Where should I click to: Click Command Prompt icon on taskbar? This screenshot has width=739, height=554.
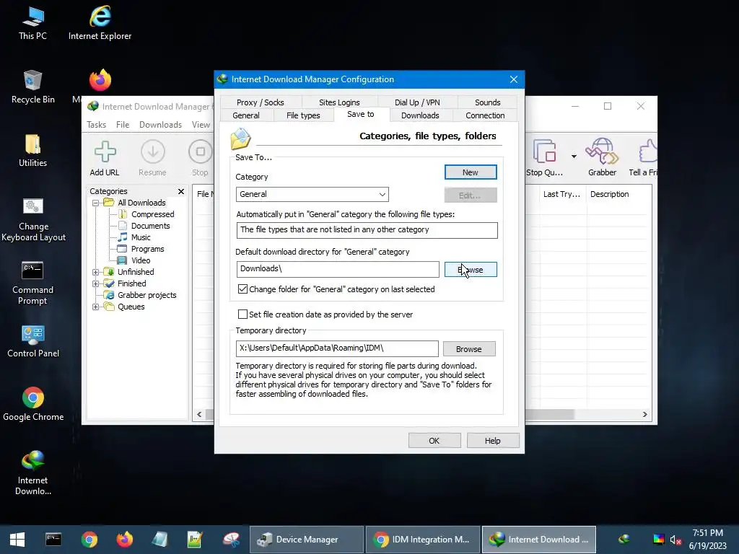(x=53, y=540)
